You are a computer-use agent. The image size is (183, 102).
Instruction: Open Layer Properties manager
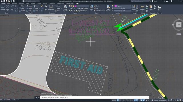pos(65,8)
